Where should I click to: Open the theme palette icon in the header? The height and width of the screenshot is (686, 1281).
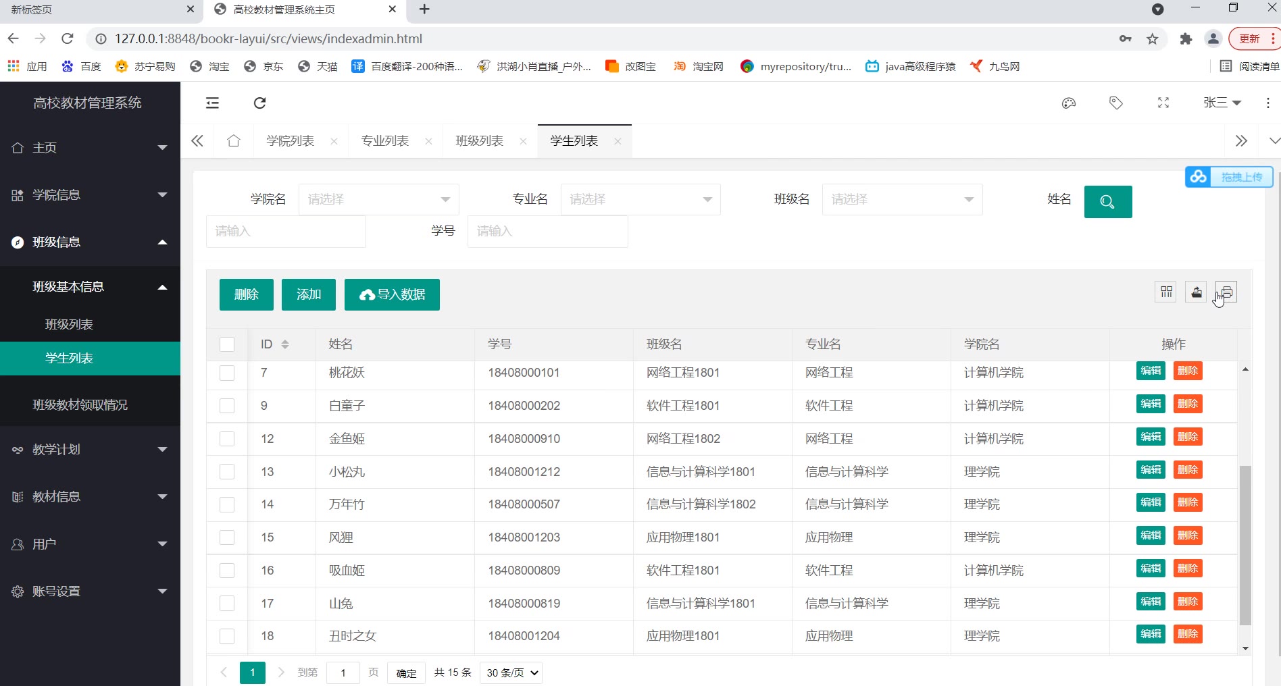(x=1068, y=103)
